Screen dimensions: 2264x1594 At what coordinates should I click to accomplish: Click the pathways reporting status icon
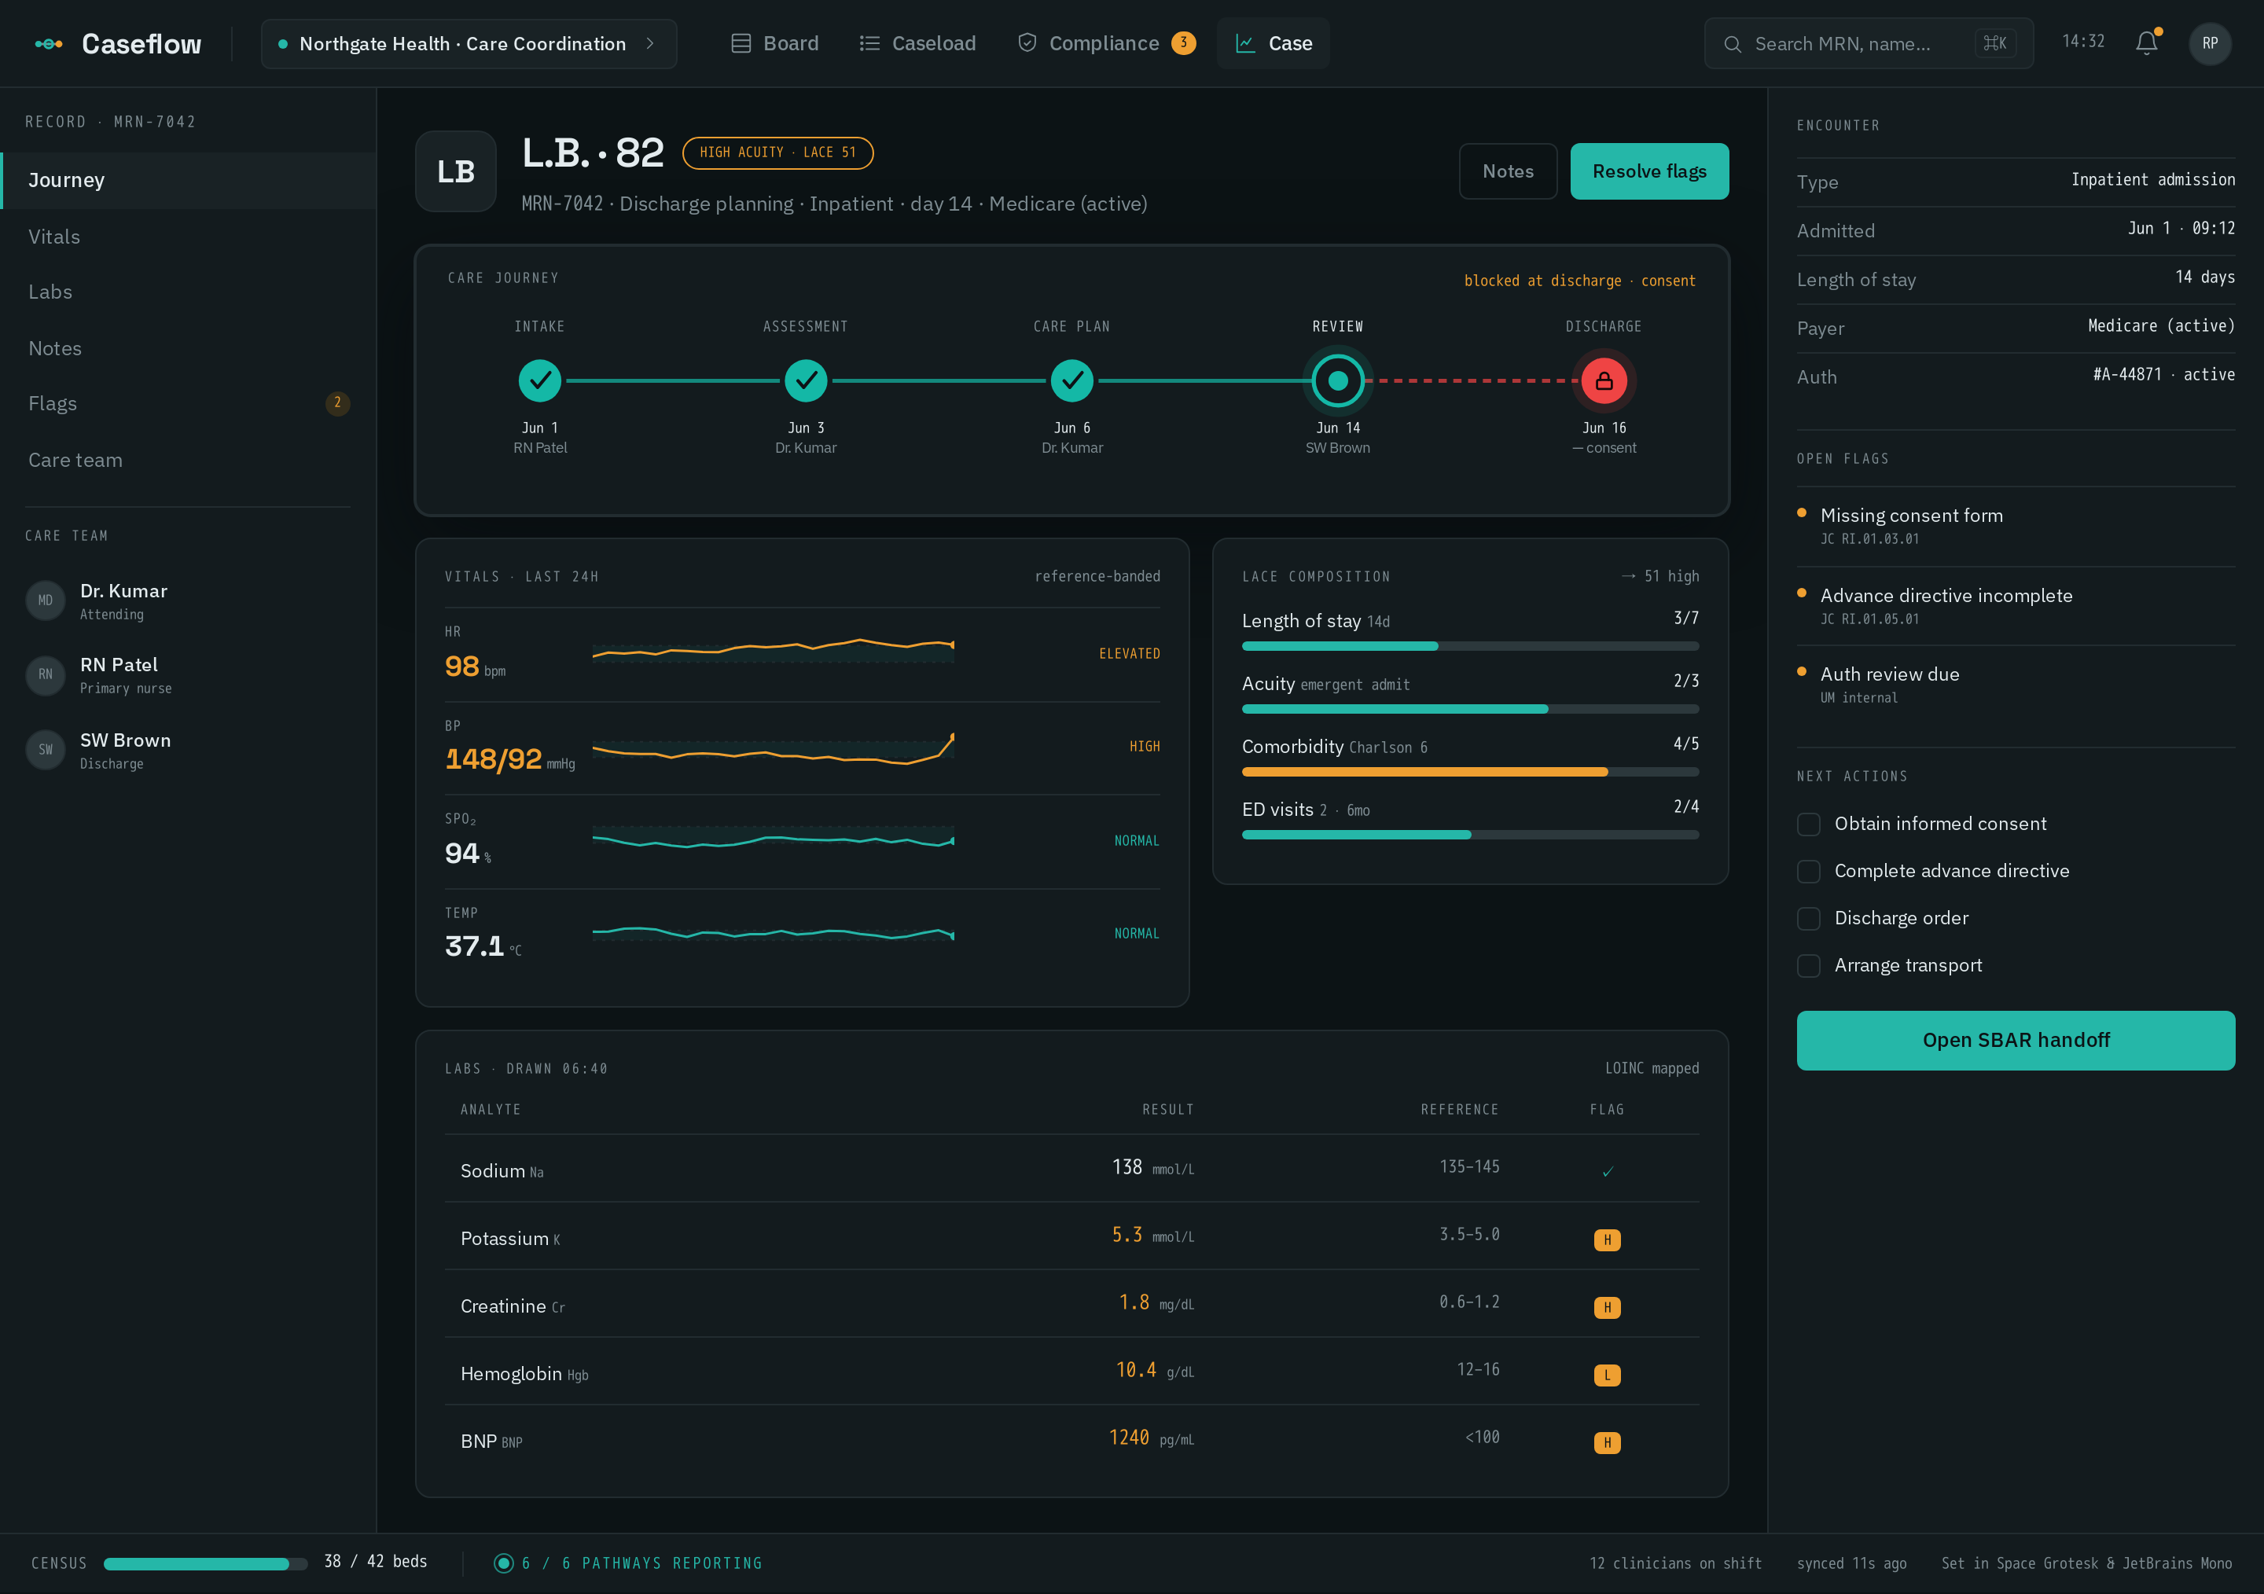[x=504, y=1563]
